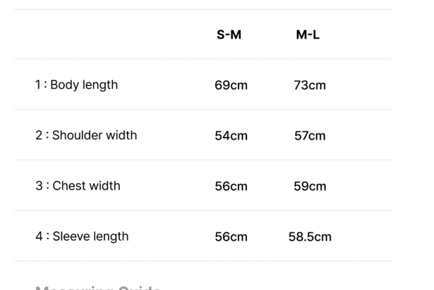Click the M-L column header
The width and height of the screenshot is (434, 290).
coord(308,35)
